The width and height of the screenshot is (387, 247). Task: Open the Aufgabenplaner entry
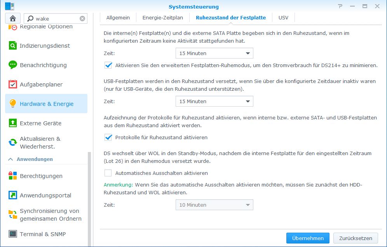(41, 85)
